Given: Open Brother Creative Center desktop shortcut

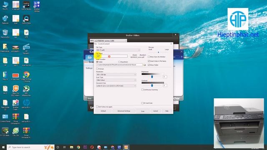Looking at the screenshot, I should (x=16, y=105).
